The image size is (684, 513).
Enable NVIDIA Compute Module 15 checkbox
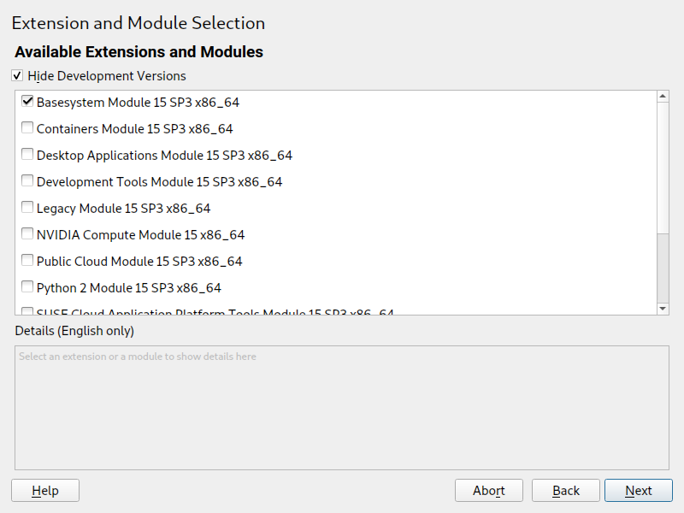click(x=27, y=234)
